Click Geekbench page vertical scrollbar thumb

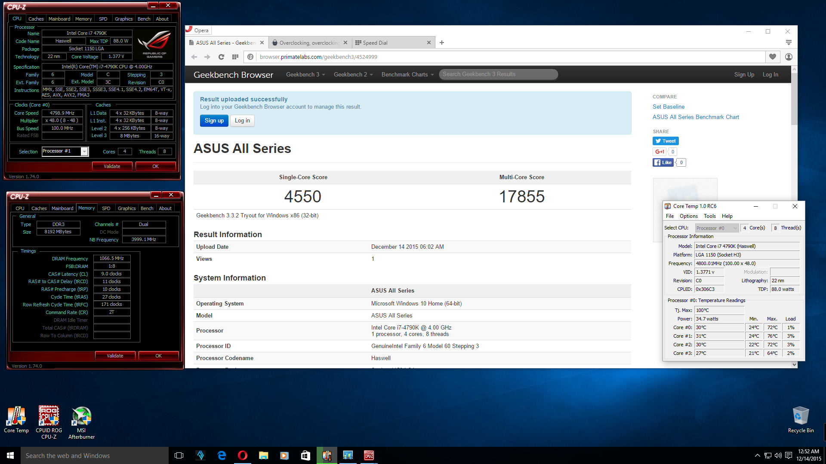tap(794, 99)
